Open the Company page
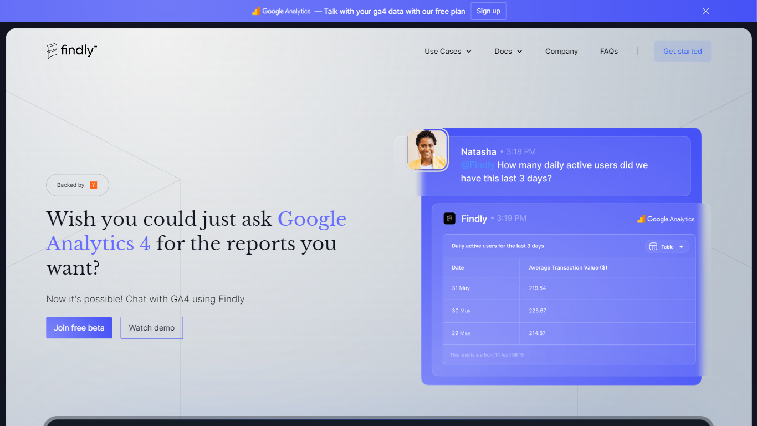757x426 pixels. [x=561, y=52]
